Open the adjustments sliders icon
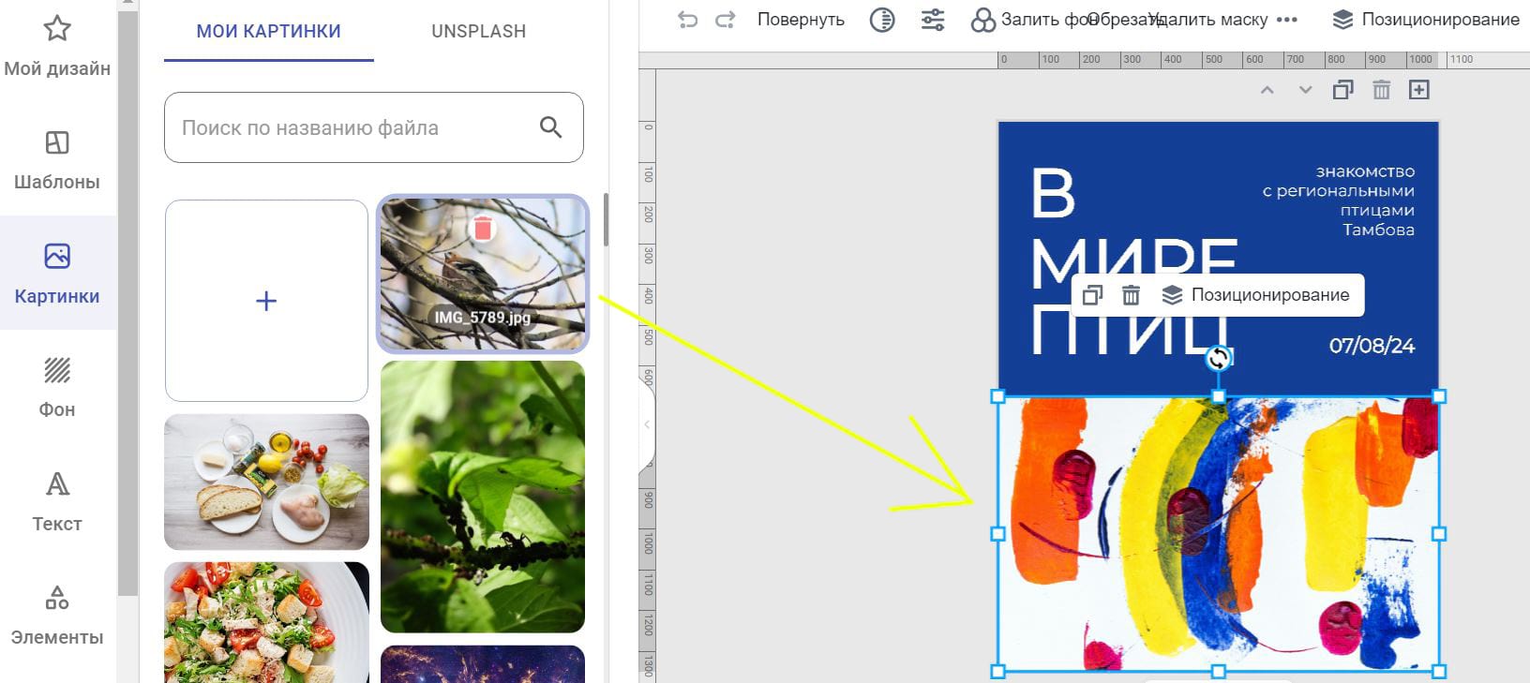1530x683 pixels. pos(933,20)
